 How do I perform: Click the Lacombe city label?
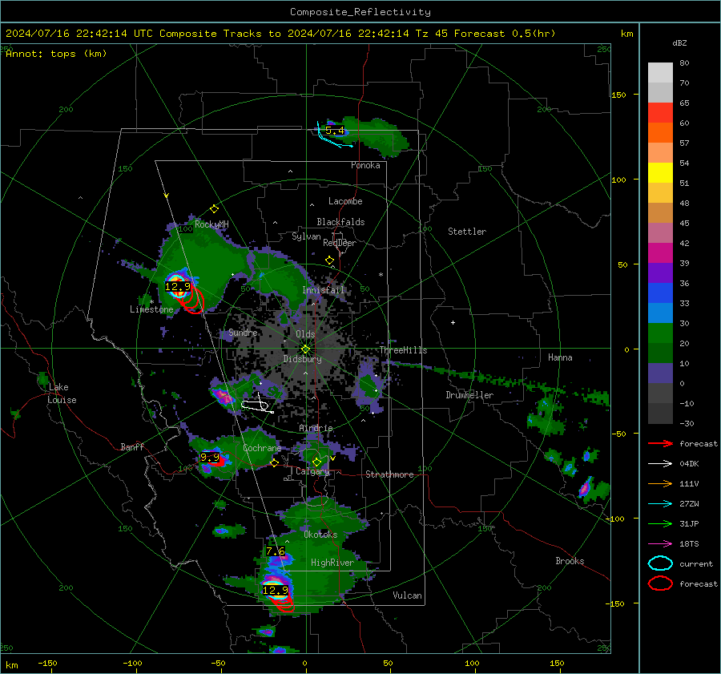point(345,201)
